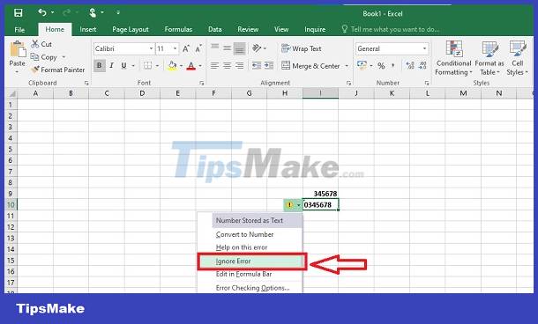
Task: Click the Fill Color paint bucket
Action: [172, 65]
